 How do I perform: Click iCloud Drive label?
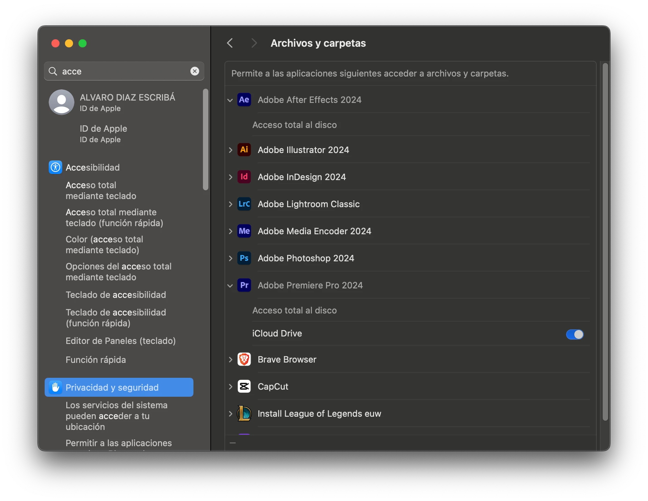[277, 333]
